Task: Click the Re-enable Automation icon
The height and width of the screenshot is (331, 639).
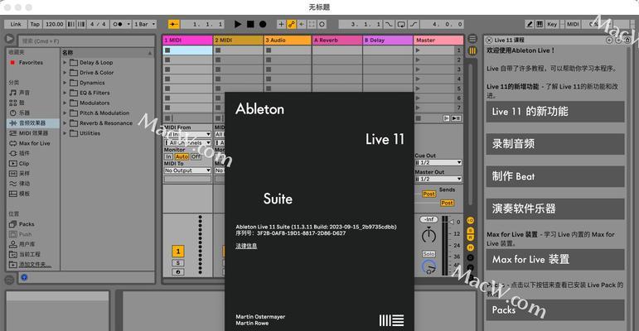Action: [302, 25]
